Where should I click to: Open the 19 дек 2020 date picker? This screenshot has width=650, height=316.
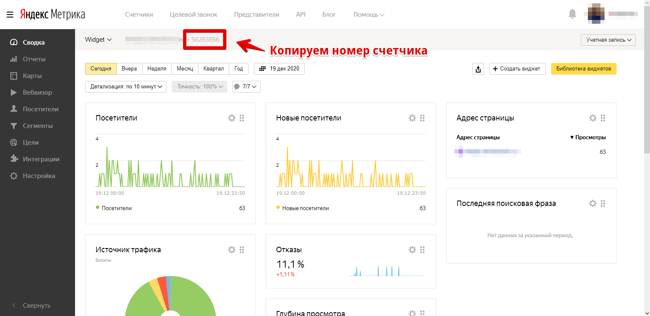tap(279, 69)
